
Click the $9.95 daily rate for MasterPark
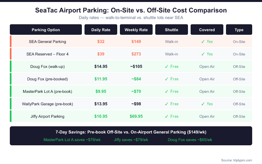pos(101,92)
